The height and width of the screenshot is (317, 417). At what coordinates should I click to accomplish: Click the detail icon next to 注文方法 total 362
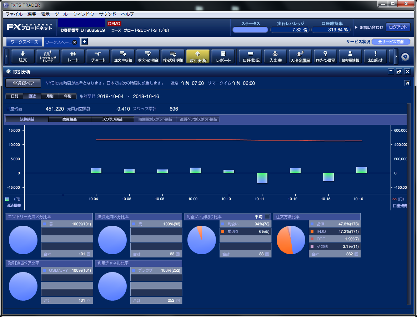(x=356, y=254)
